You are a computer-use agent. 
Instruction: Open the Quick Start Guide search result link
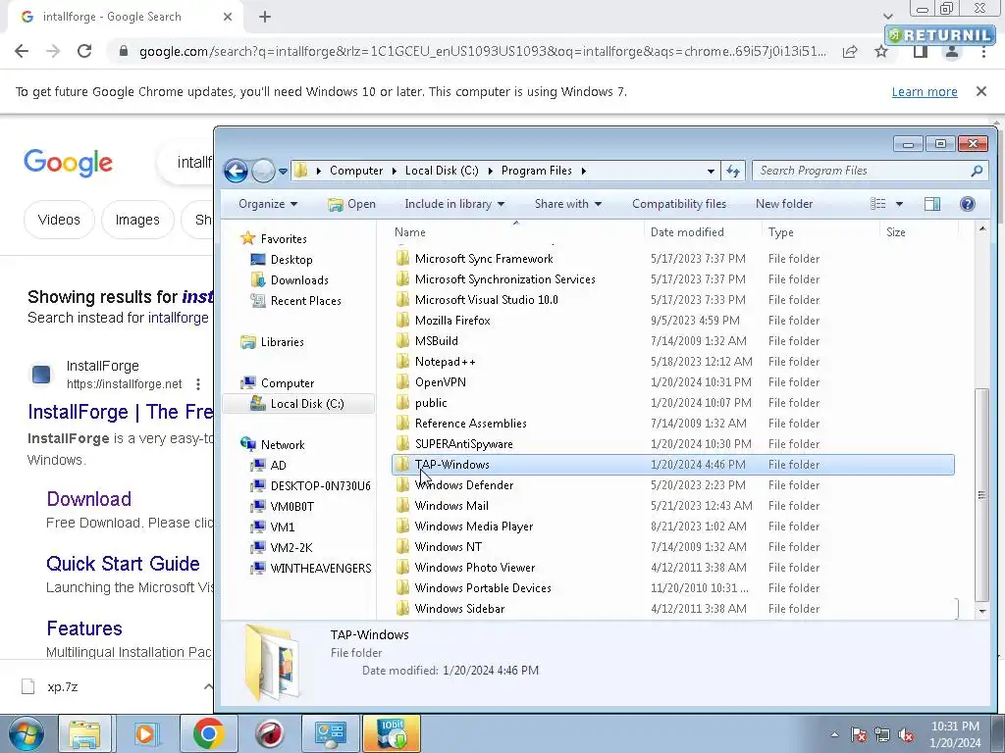(x=123, y=564)
